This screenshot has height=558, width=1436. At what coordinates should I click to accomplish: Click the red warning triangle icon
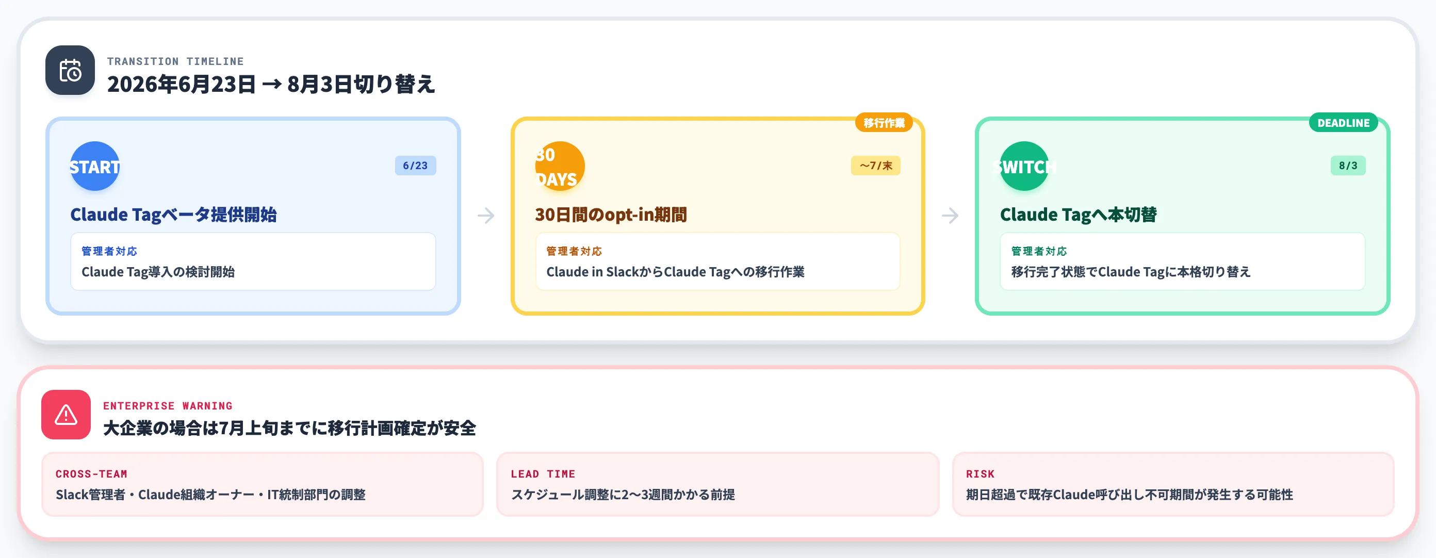point(66,414)
